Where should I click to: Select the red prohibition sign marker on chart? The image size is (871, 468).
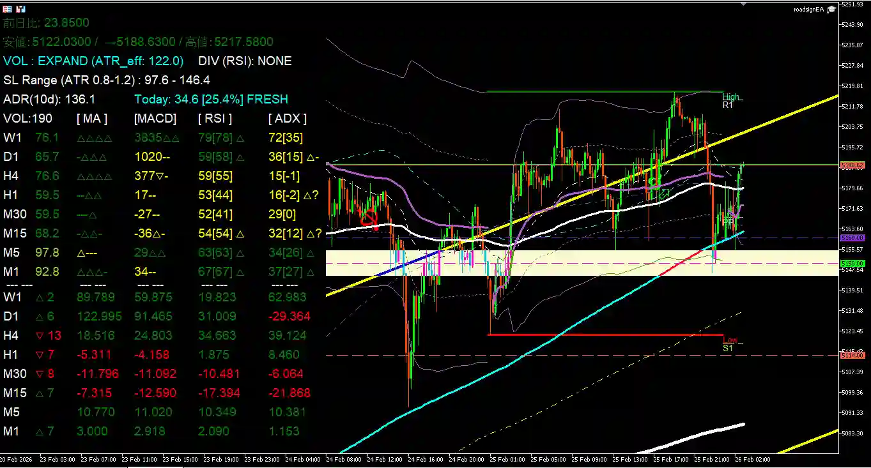coord(369,220)
